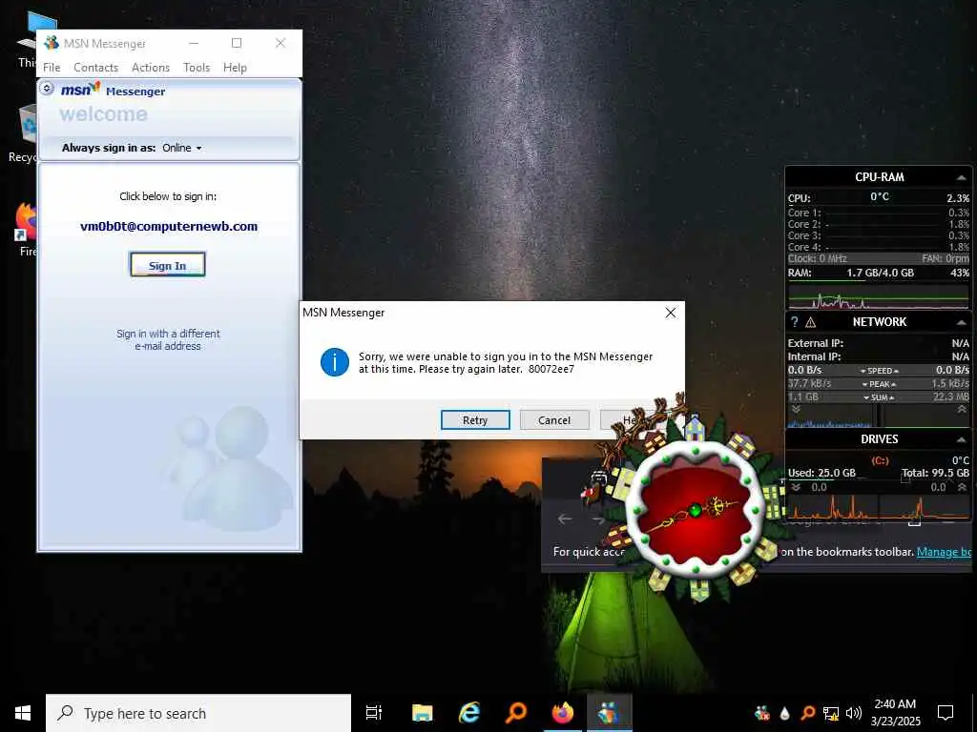Click the warning triangle in NETWORK gadget
This screenshot has height=732, width=977.
pyautogui.click(x=811, y=322)
